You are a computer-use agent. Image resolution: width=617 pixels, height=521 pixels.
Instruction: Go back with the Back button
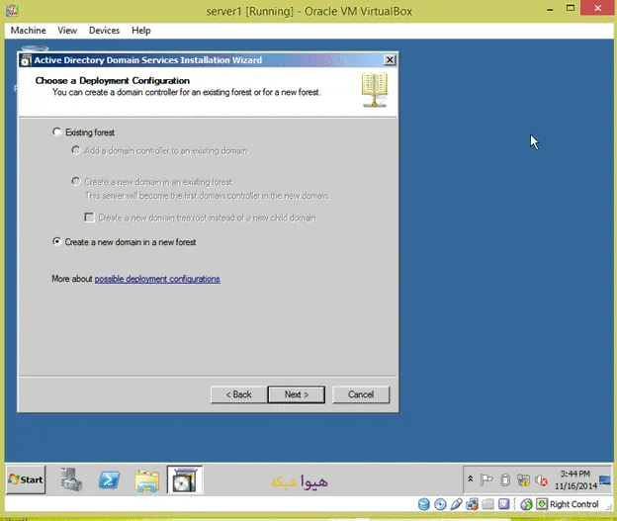[x=238, y=394]
